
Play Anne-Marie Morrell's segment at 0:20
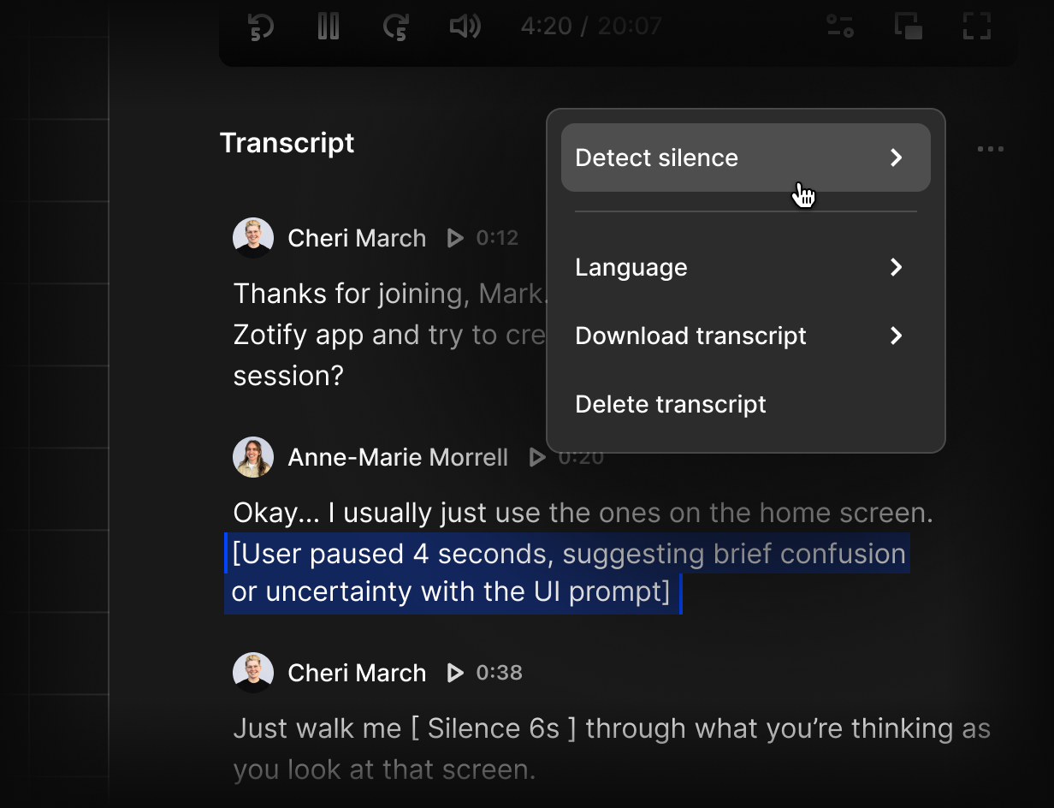537,457
